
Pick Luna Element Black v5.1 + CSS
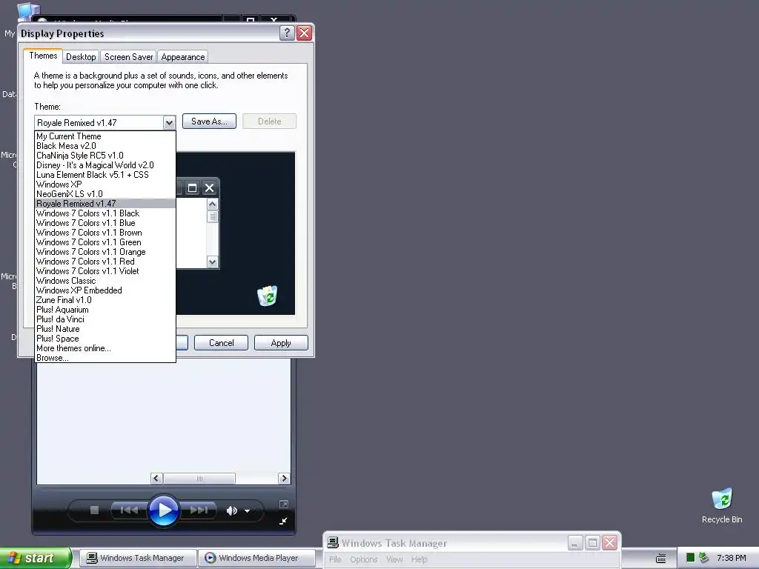point(105,175)
